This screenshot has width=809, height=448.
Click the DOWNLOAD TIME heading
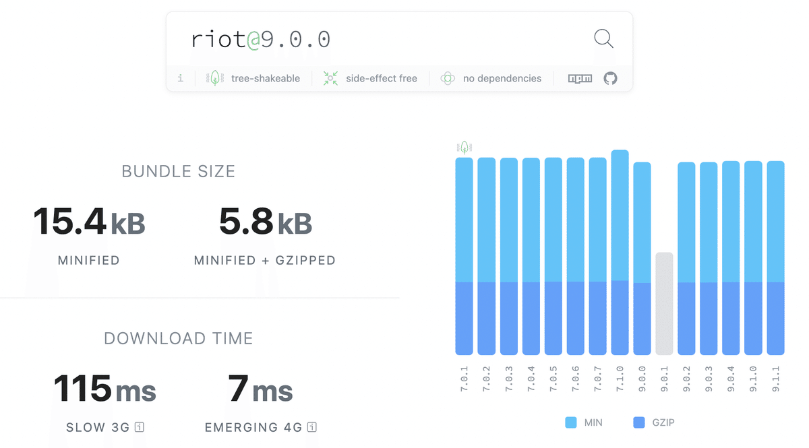(179, 338)
